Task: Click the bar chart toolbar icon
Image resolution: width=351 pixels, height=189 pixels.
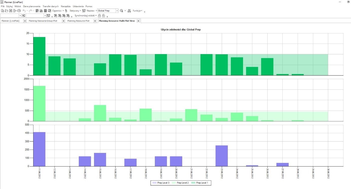Action: click(x=41, y=11)
